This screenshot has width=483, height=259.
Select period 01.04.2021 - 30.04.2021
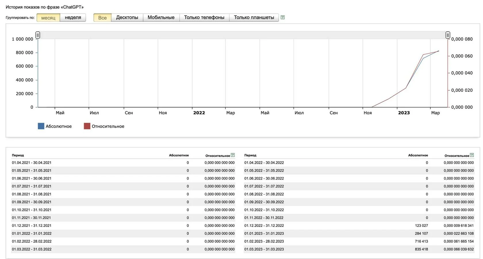[x=32, y=163]
